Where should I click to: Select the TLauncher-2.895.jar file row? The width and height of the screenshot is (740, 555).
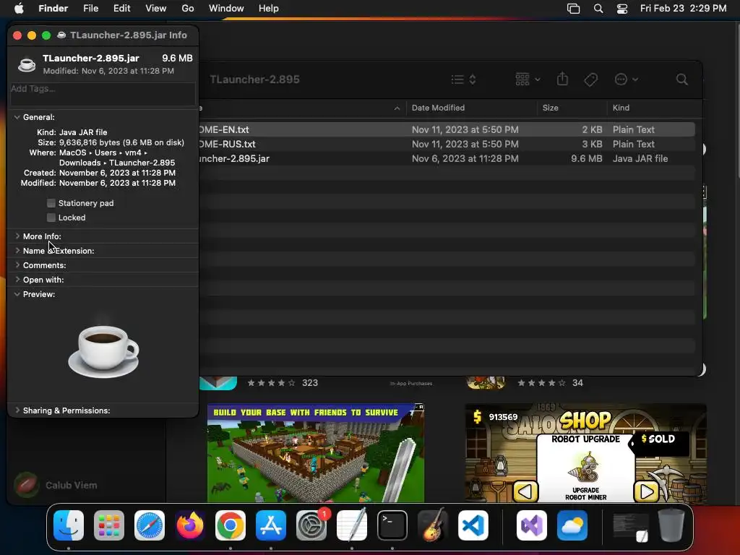click(x=447, y=158)
